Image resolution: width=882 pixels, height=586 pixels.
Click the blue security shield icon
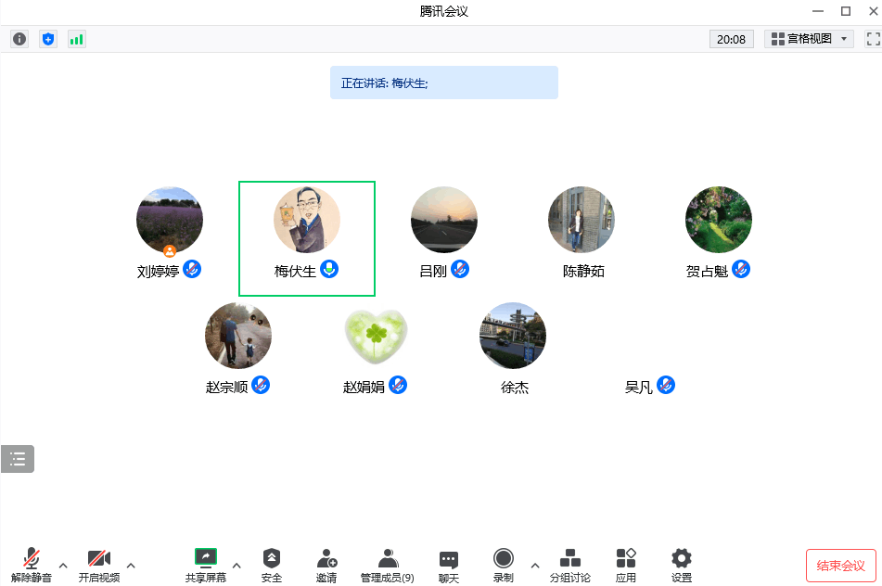click(48, 39)
